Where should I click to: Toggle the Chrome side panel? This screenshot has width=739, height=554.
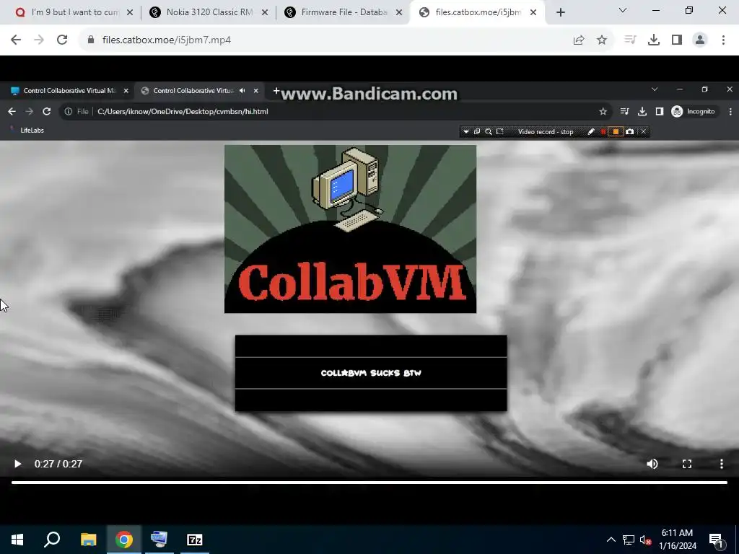[x=677, y=40]
